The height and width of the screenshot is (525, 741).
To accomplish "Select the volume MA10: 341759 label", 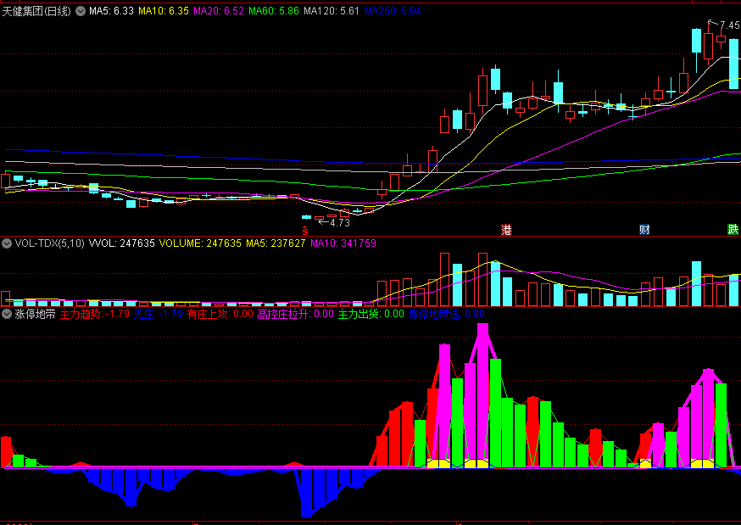I will tap(343, 243).
